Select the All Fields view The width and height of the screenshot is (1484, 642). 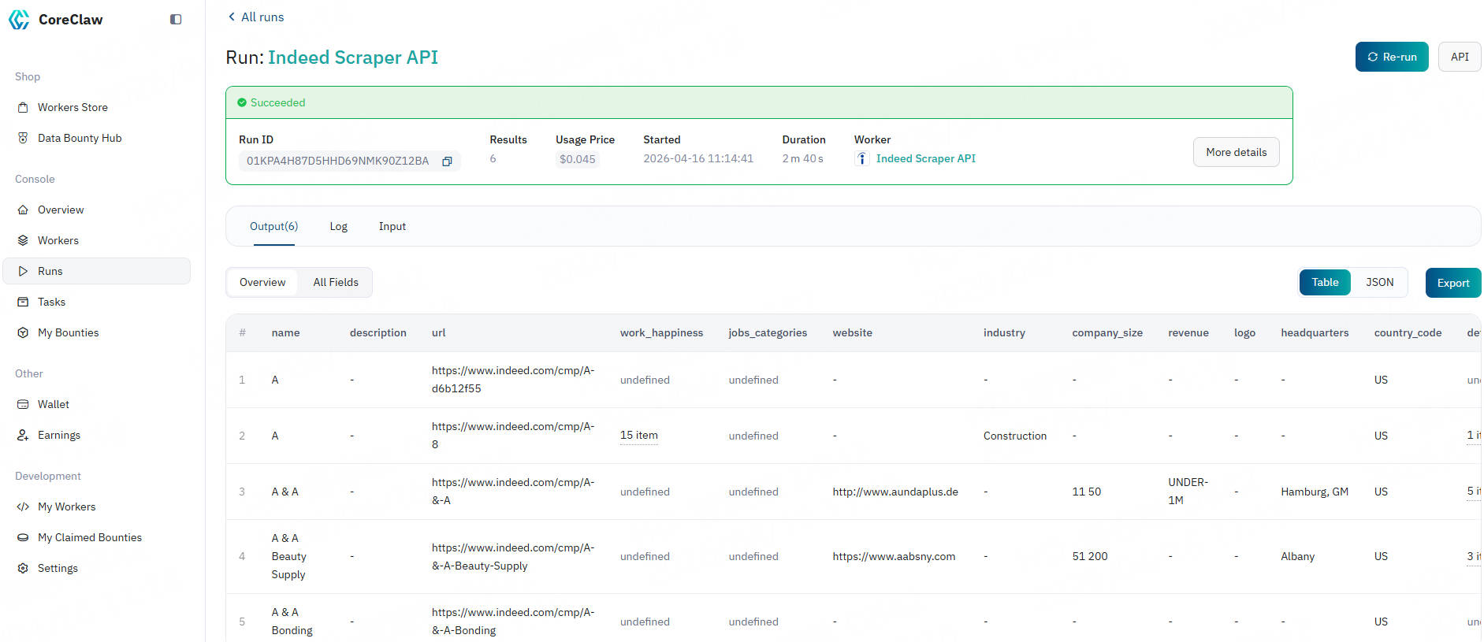coord(336,283)
